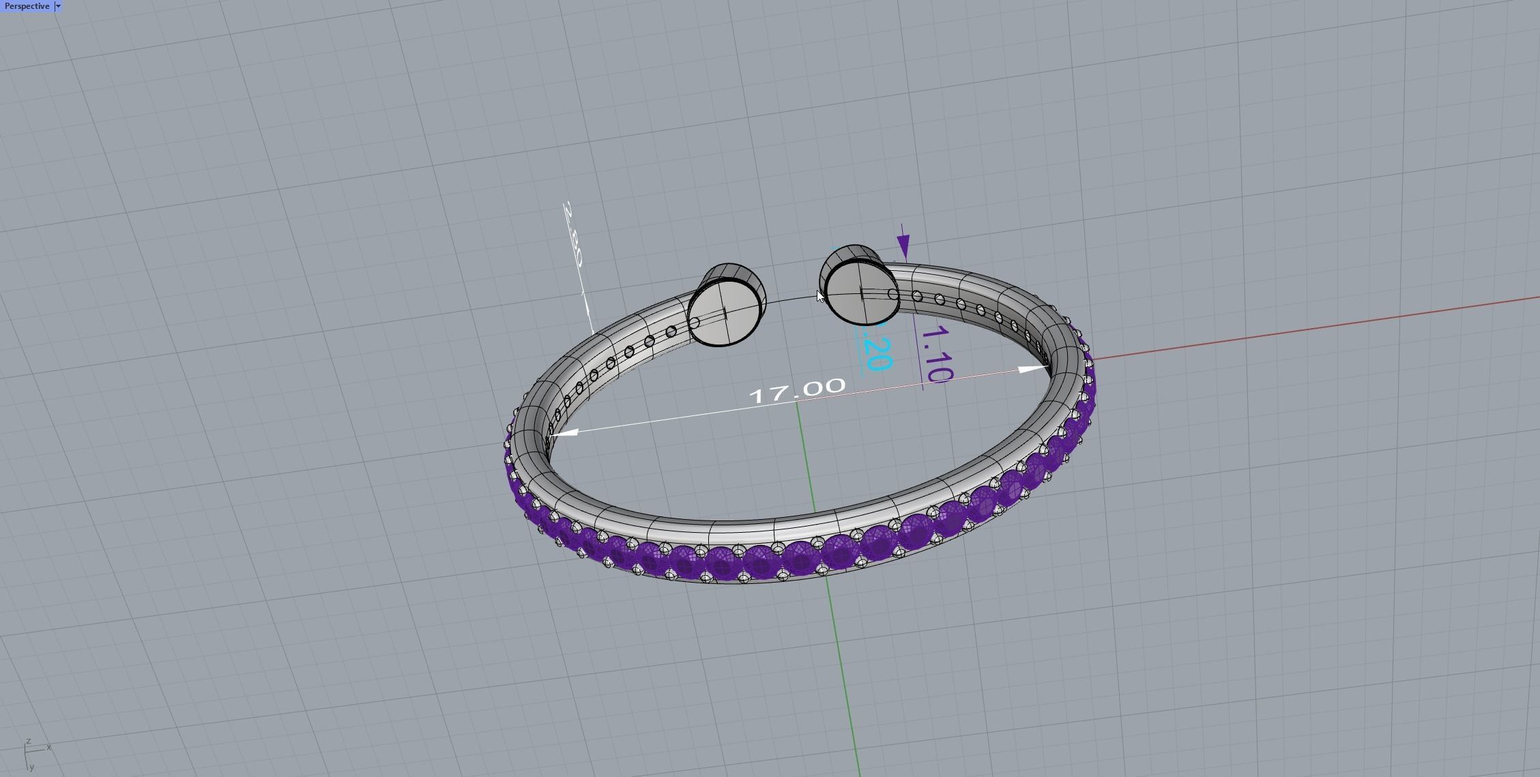Open the Perspective viewport title menu
This screenshot has width=1540, height=777.
click(27, 6)
